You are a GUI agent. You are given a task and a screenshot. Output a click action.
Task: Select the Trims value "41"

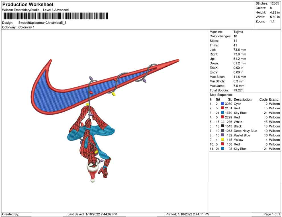tap(235, 45)
